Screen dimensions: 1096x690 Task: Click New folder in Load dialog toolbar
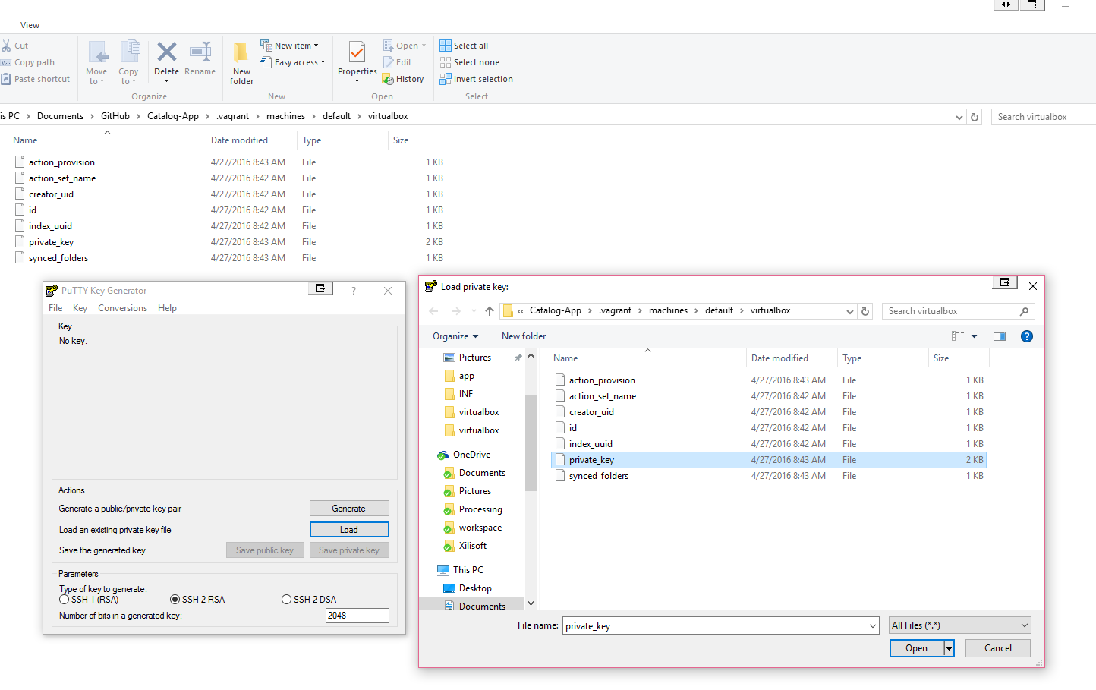click(x=524, y=336)
